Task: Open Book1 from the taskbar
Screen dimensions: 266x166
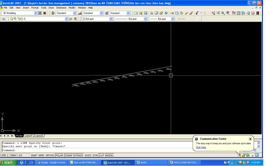Action: pos(151,162)
